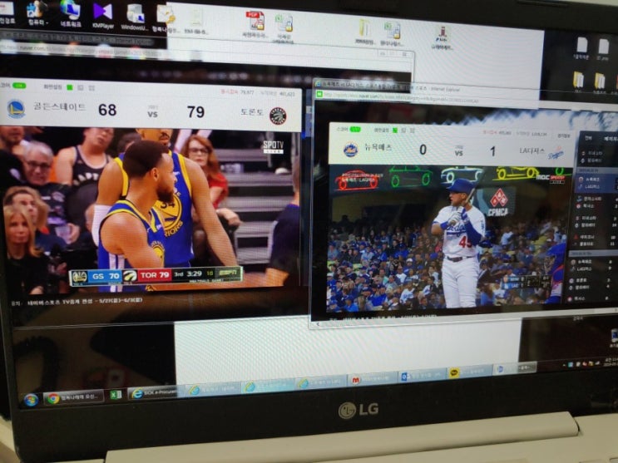Select the second screen layout option in the basketball window
The height and width of the screenshot is (463, 618).
[x=81, y=88]
